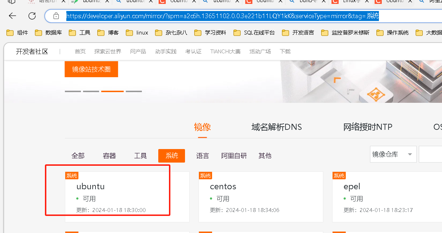Viewport: 442px width, 233px height.
Task: Click the selected URL in the address bar
Action: (222, 16)
